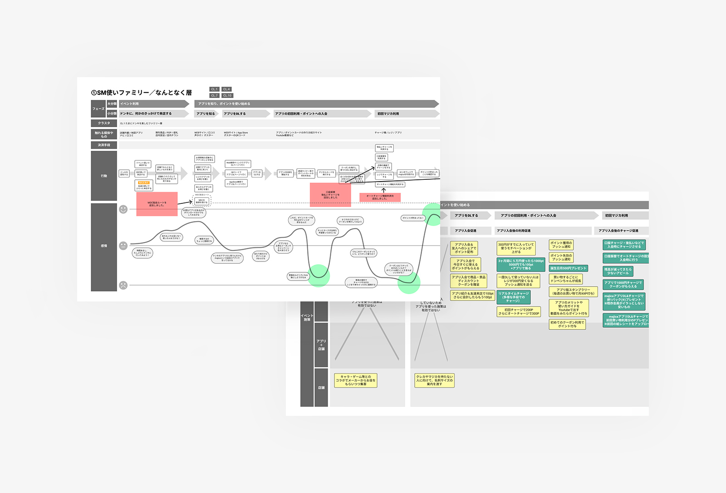Select the CL.4 cluster tag
Image resolution: width=726 pixels, height=493 pixels.
click(x=227, y=89)
